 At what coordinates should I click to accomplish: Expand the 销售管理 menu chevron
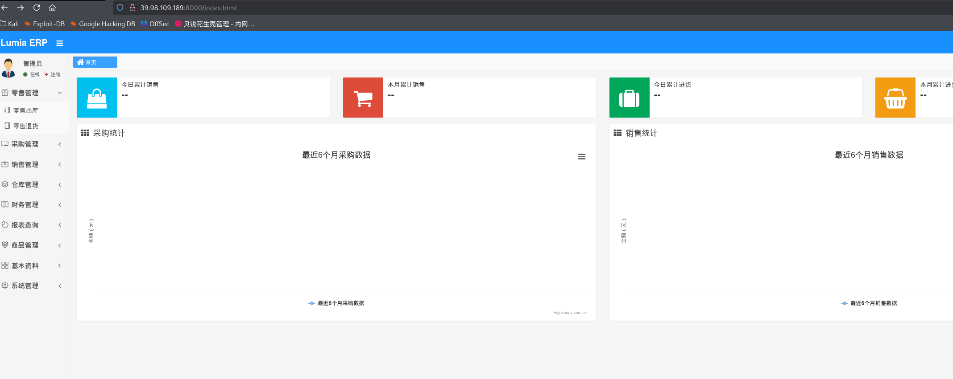click(x=60, y=164)
